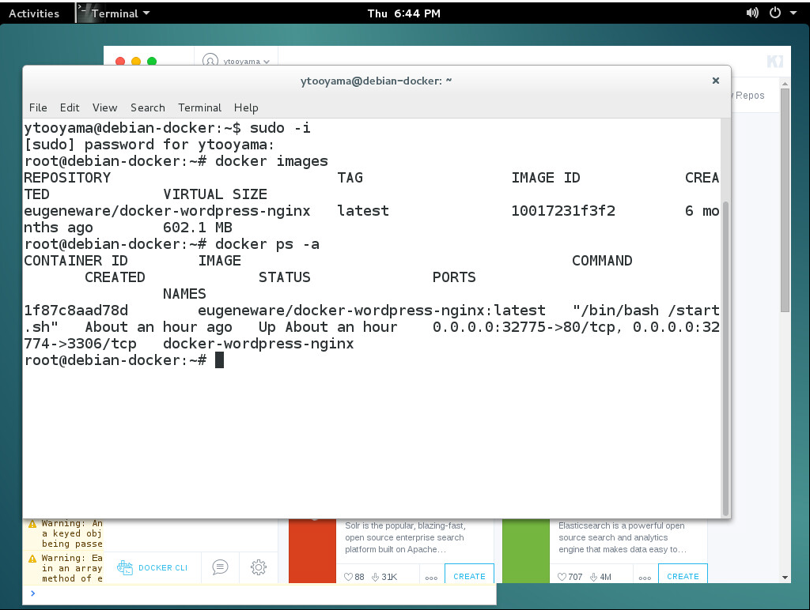The height and width of the screenshot is (610, 810).
Task: Click the 'docker ps -a' command text
Action: click(x=267, y=244)
